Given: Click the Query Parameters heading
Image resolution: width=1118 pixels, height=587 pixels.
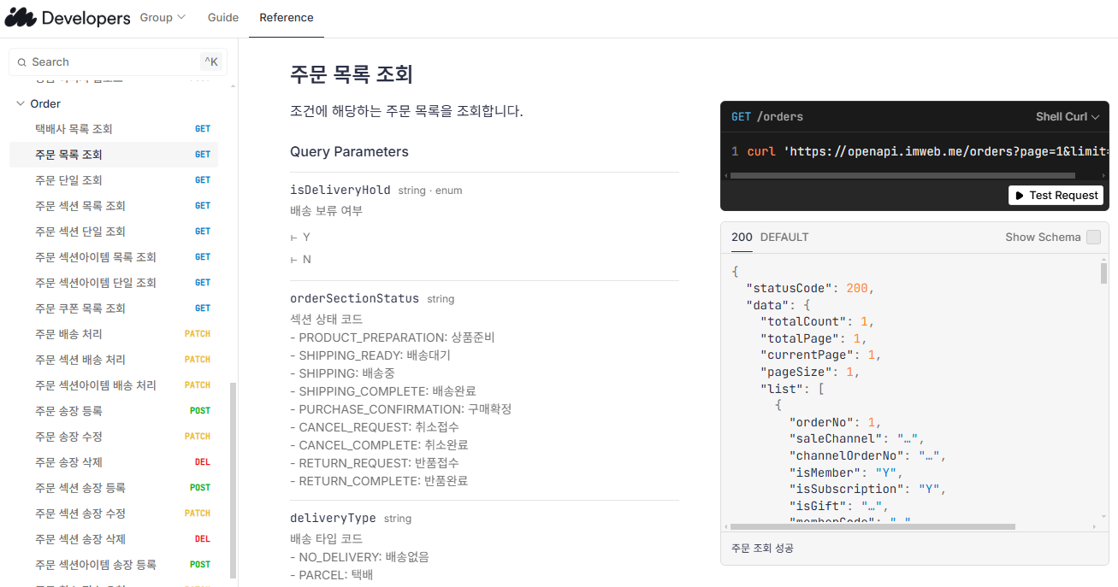Looking at the screenshot, I should [349, 152].
